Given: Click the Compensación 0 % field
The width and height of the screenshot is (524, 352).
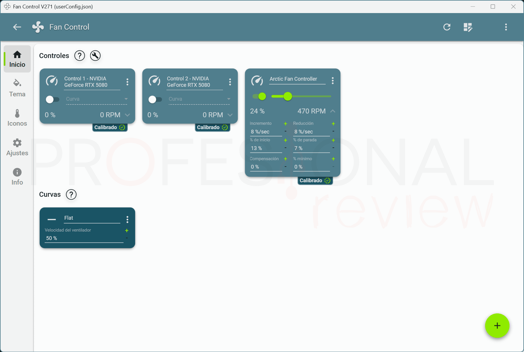Looking at the screenshot, I should pyautogui.click(x=266, y=167).
